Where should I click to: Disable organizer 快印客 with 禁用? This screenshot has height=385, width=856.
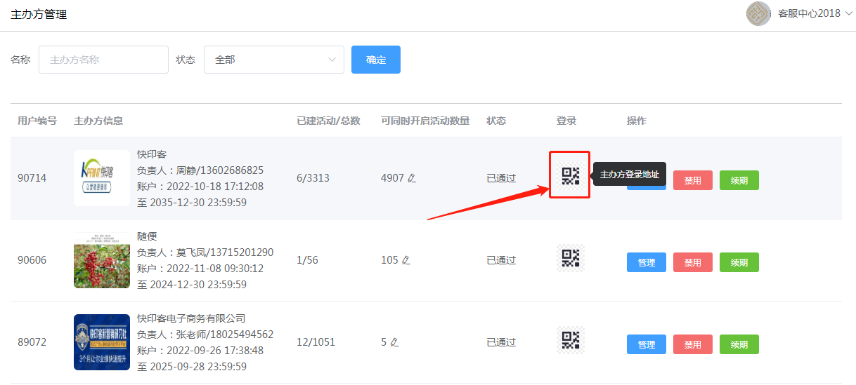693,180
